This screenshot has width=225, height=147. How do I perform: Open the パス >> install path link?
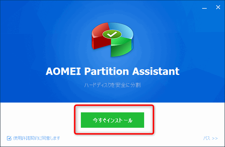click(211, 138)
